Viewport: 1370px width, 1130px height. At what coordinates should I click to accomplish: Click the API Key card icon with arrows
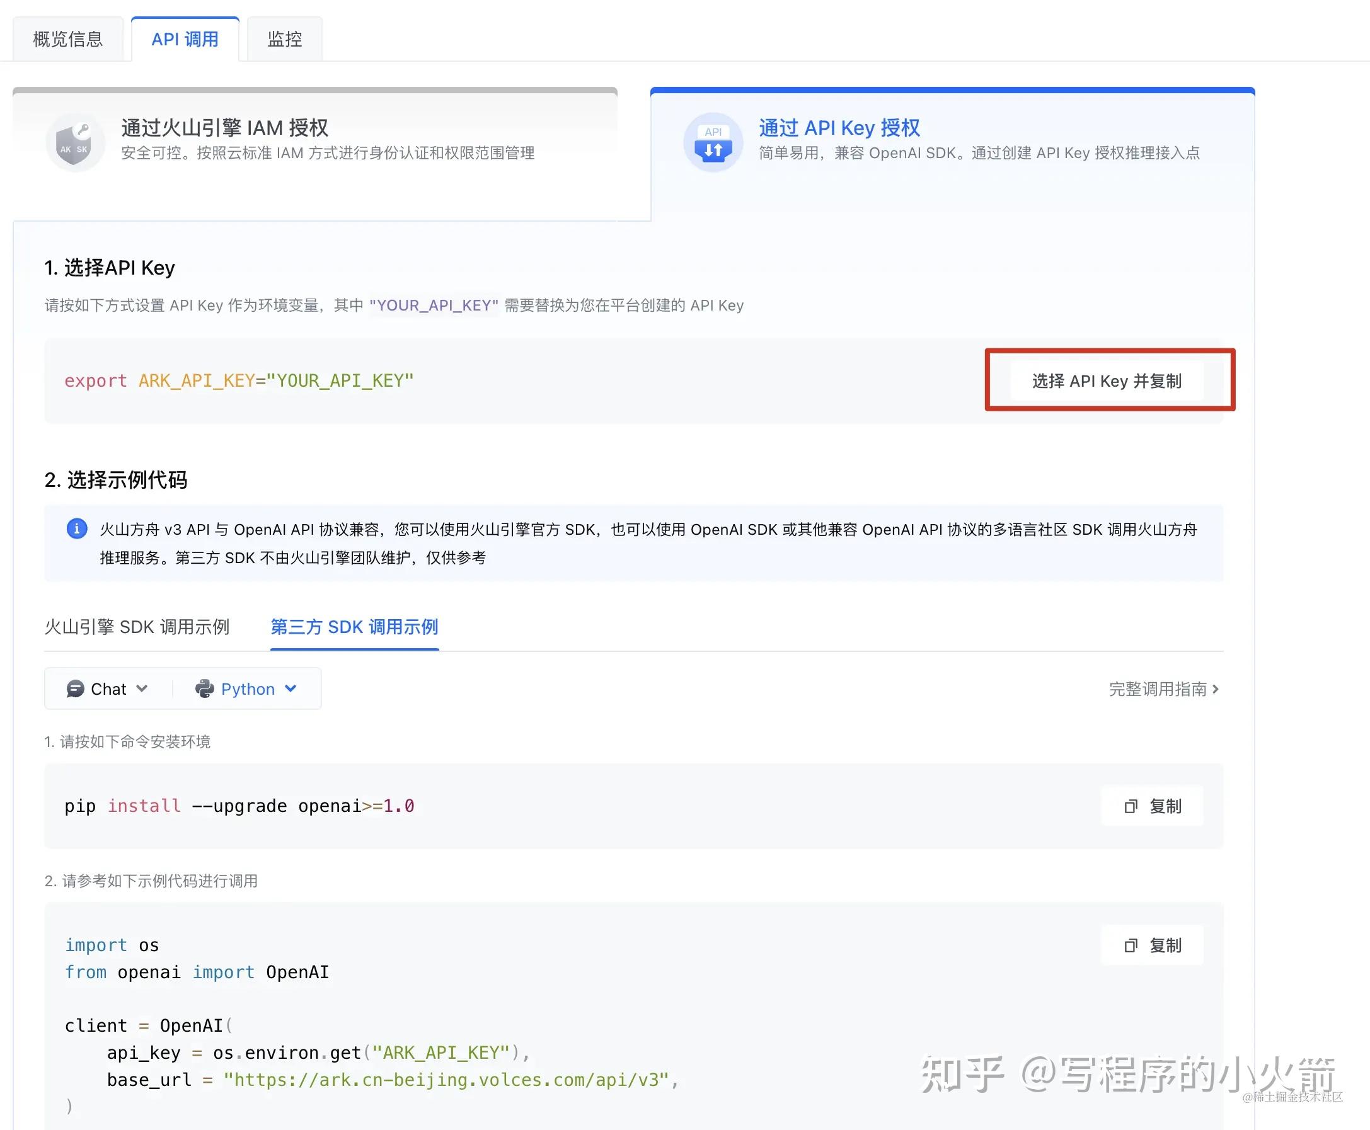point(713,142)
